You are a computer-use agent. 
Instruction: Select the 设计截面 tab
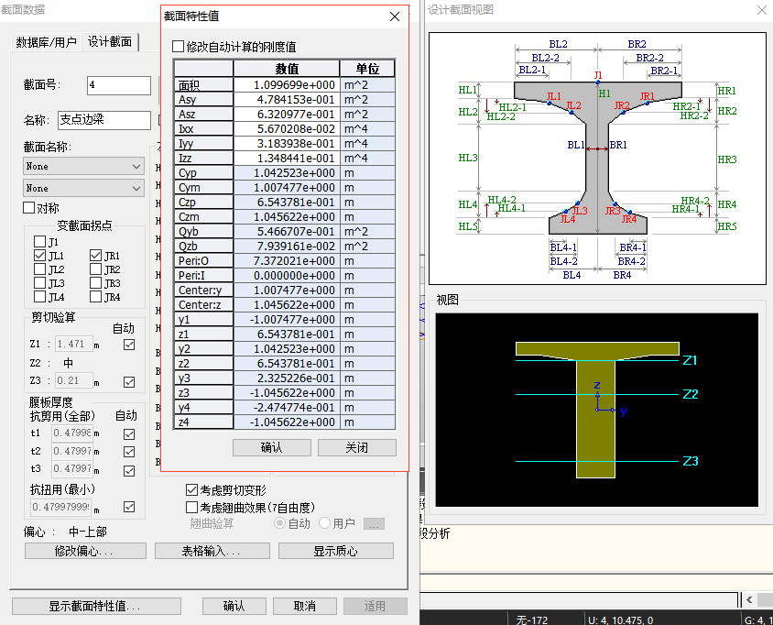click(110, 42)
